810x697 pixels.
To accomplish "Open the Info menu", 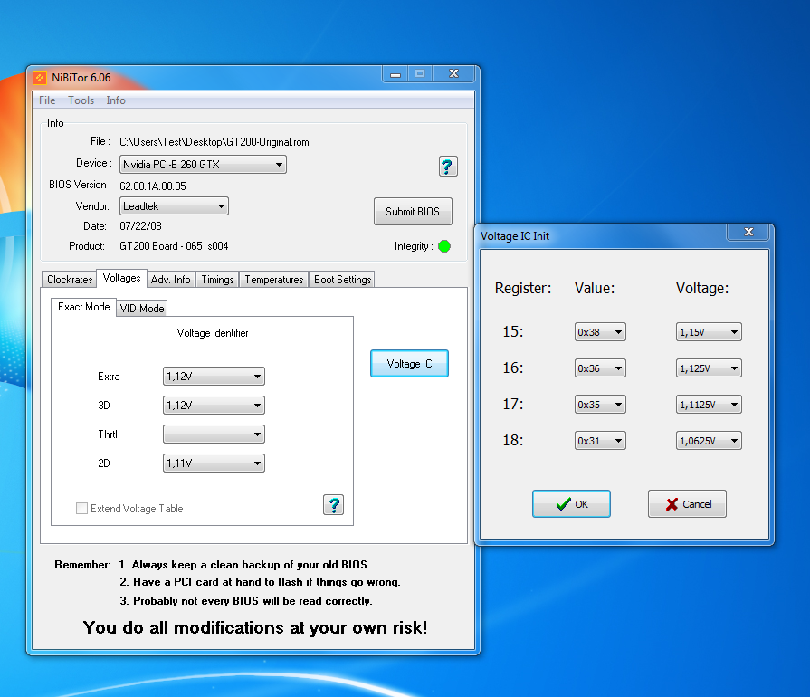I will 116,100.
